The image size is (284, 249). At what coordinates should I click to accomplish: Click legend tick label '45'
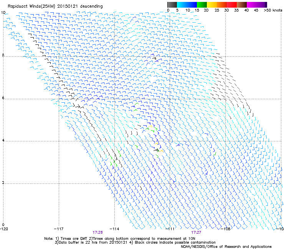(x=256, y=10)
